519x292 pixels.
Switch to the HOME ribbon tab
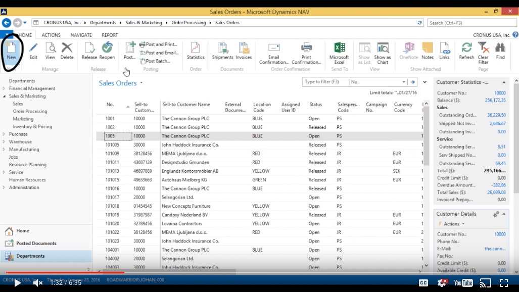25,35
